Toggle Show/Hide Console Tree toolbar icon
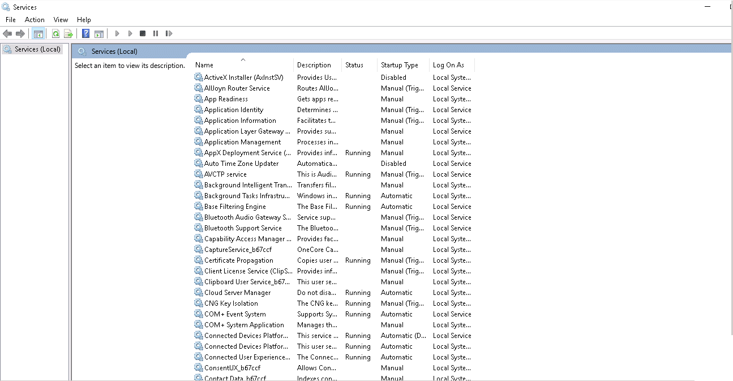733x381 pixels. point(38,34)
